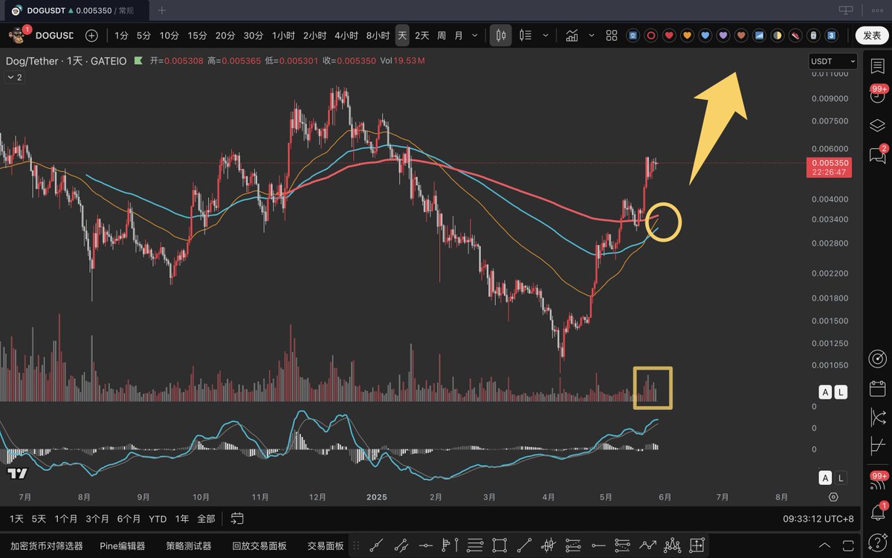
Task: Open the layers object tree icon
Action: 877,125
